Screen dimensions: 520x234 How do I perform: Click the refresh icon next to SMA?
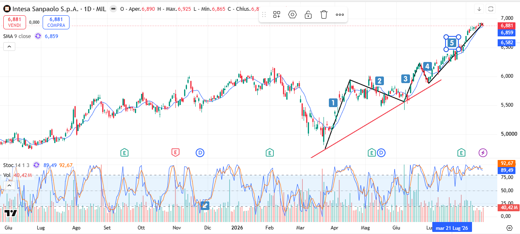click(x=38, y=36)
